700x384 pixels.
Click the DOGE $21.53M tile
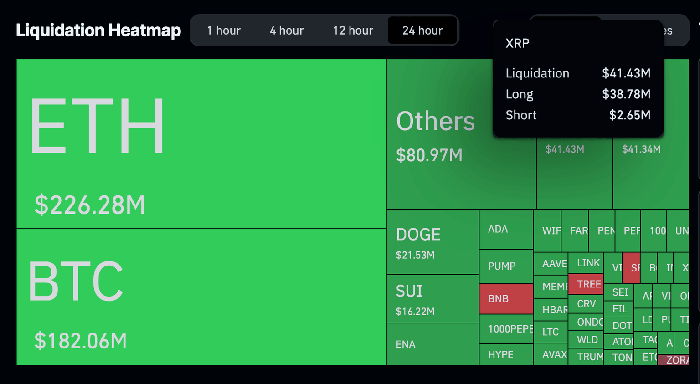(x=432, y=242)
